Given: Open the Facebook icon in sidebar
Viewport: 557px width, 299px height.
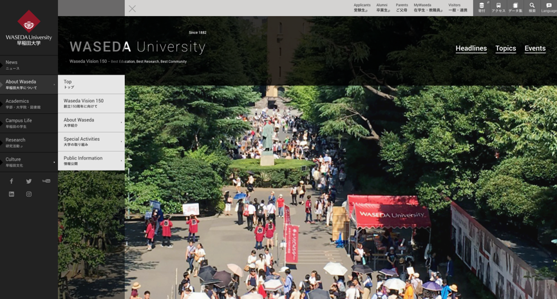Looking at the screenshot, I should click(12, 181).
